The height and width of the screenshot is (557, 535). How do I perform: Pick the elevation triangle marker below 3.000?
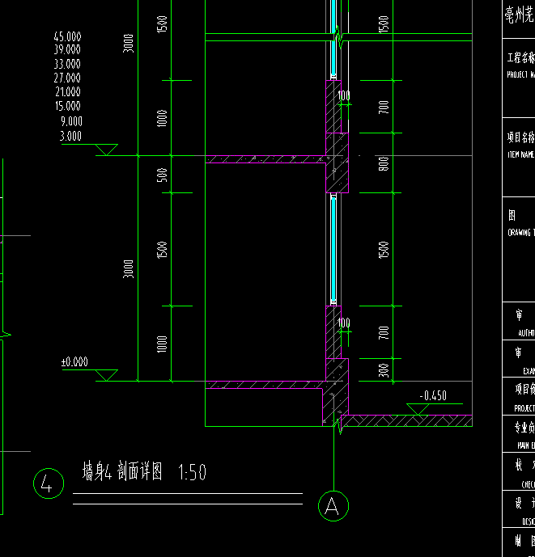coord(106,150)
